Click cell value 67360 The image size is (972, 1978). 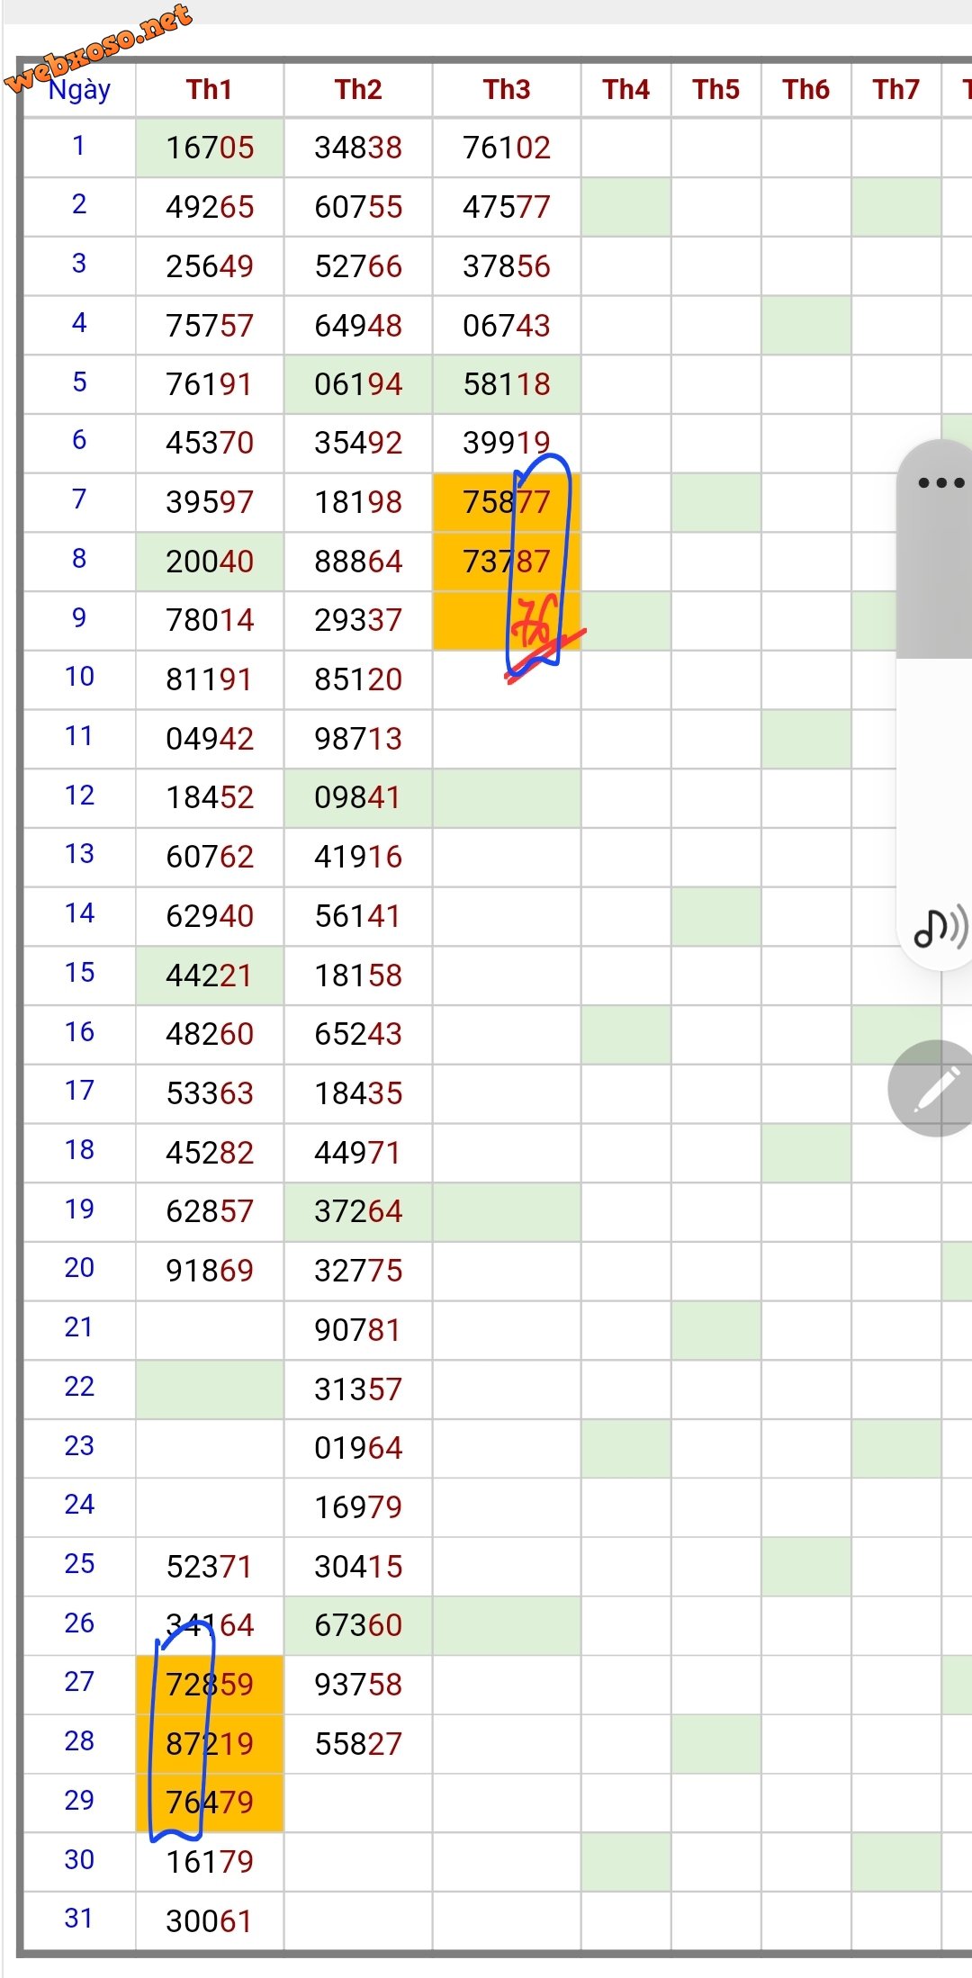[358, 1625]
